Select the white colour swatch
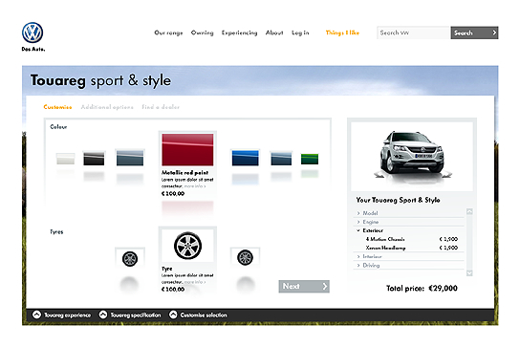Viewport: 520px width, 347px height. click(x=65, y=159)
